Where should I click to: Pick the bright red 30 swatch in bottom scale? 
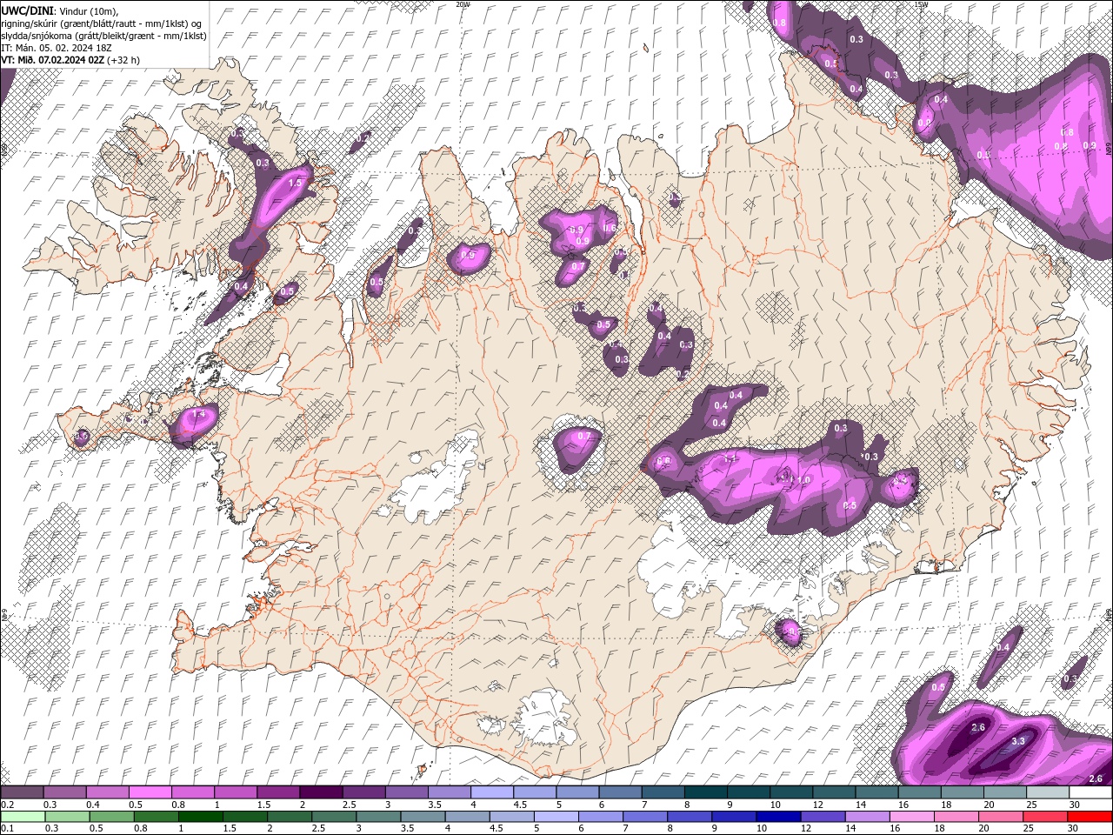coord(1090,816)
